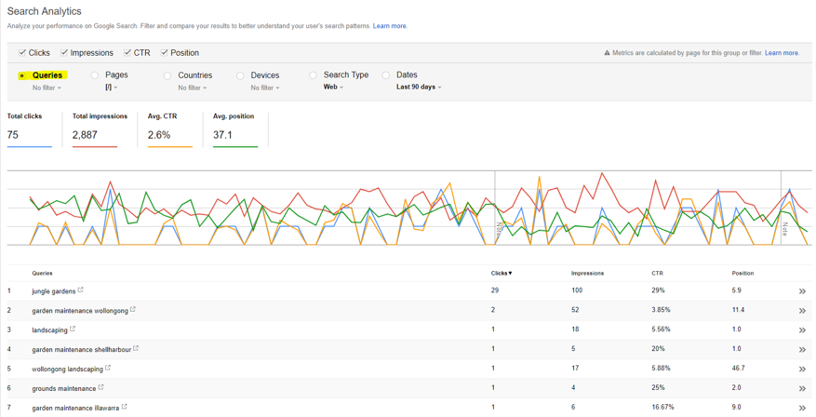Disable the CTR metric checkbox

127,53
